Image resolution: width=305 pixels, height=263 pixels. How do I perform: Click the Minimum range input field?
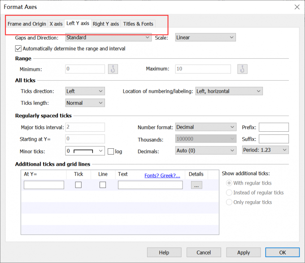85,69
